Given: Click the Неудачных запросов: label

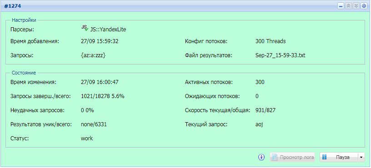Looking at the screenshot, I should pos(37,110).
